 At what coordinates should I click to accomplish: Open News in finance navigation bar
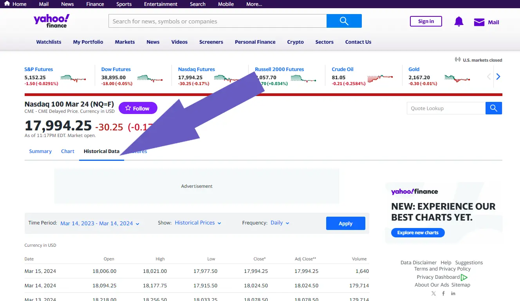click(x=153, y=42)
